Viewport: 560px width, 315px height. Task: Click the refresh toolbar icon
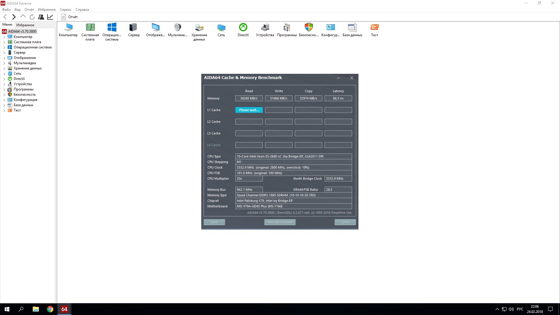(32, 17)
